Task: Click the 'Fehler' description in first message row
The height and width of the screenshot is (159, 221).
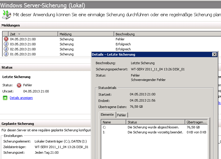Action: coord(120,39)
